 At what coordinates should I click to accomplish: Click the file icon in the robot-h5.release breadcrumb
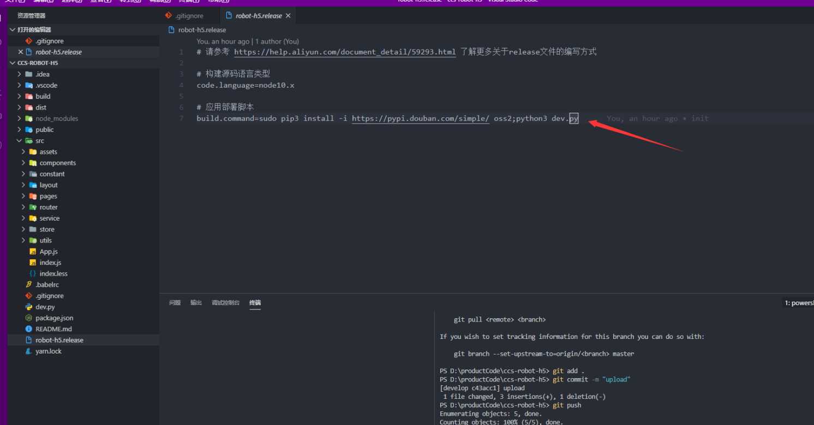click(x=172, y=30)
